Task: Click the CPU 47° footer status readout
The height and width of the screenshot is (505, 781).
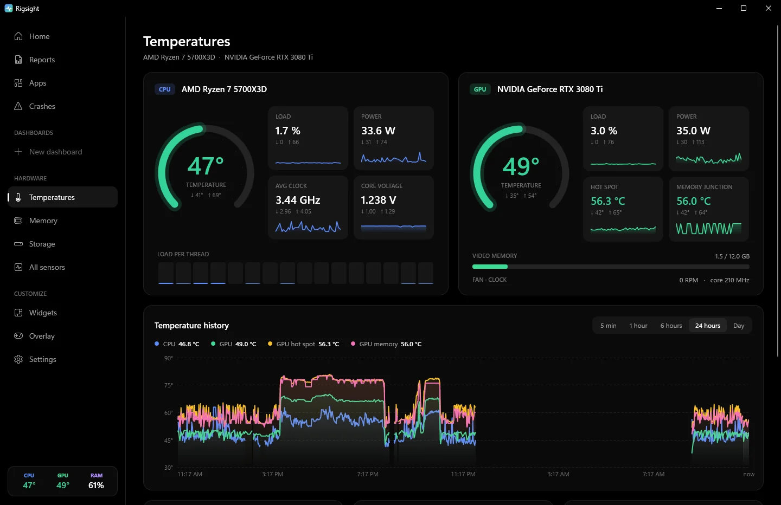Action: (29, 481)
